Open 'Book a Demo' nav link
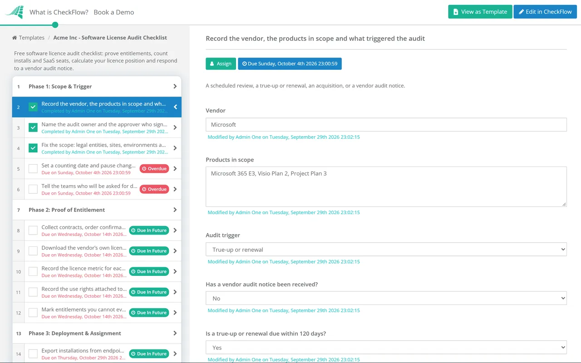The height and width of the screenshot is (363, 581). coord(114,12)
